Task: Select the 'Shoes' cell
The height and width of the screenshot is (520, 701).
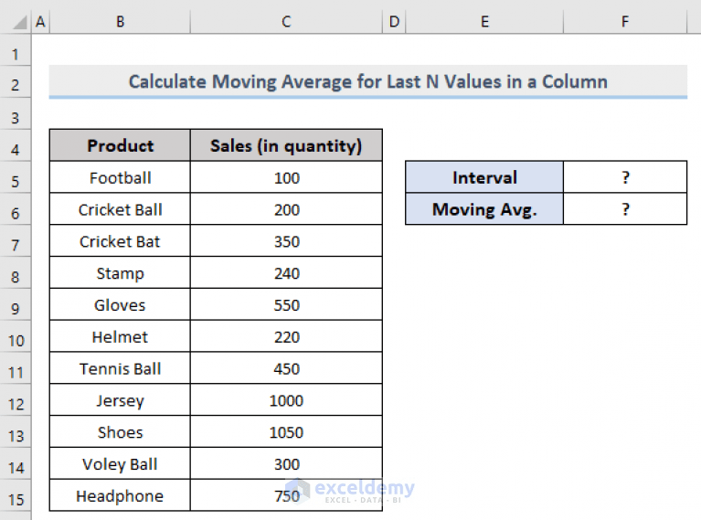Action: pyautogui.click(x=120, y=431)
